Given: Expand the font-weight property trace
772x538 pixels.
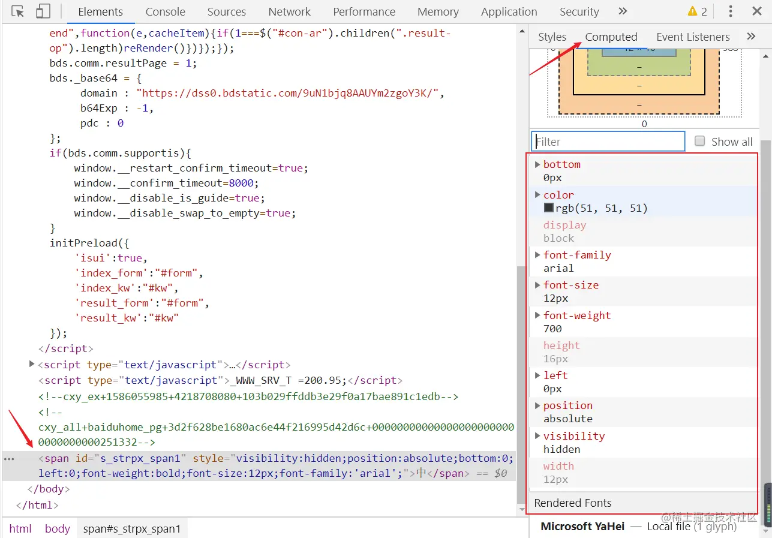Looking at the screenshot, I should (x=537, y=315).
